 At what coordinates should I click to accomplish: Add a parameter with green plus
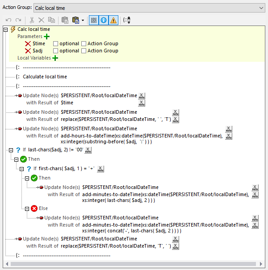pos(47,36)
